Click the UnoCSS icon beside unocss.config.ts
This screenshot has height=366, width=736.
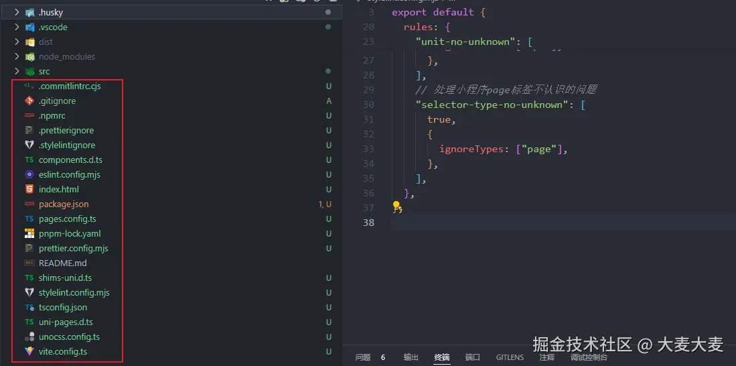click(x=29, y=337)
